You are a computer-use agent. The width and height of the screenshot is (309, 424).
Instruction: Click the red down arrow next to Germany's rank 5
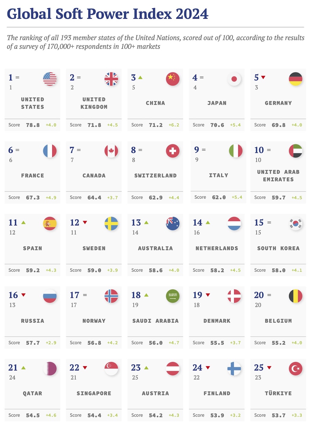click(263, 78)
